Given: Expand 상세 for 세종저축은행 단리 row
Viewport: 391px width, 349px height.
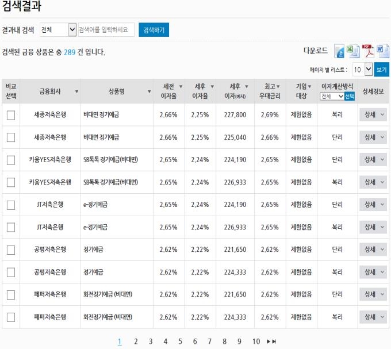Looking at the screenshot, I should click(x=373, y=137).
